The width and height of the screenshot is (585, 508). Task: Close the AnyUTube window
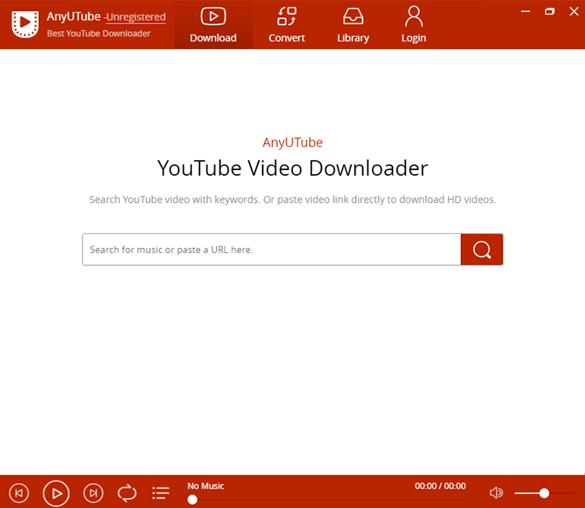pos(574,12)
